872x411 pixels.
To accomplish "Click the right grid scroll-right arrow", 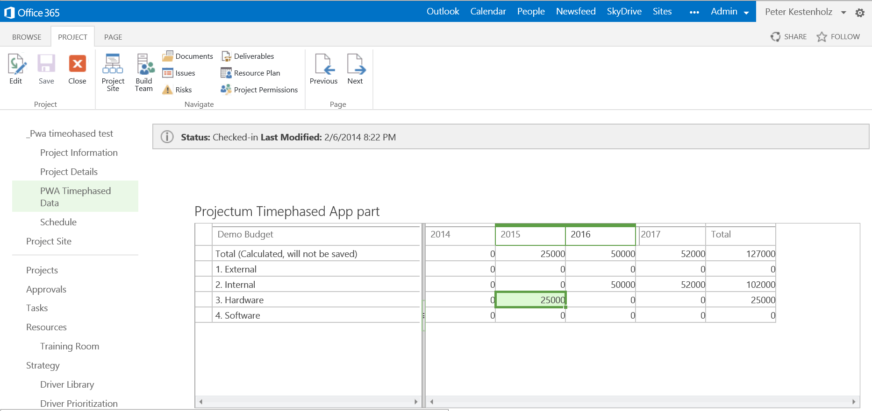I will [854, 402].
